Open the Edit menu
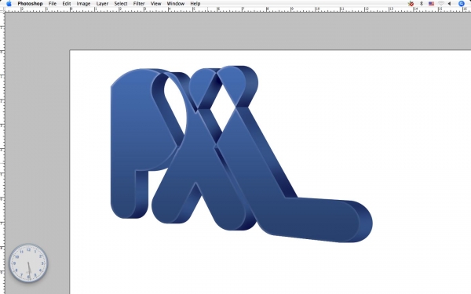 click(67, 4)
